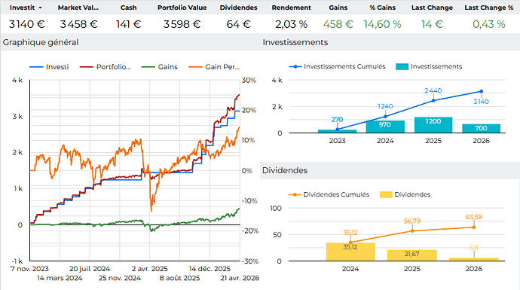
Task: Click the 700 investment bar for 2026
Action: (482, 129)
